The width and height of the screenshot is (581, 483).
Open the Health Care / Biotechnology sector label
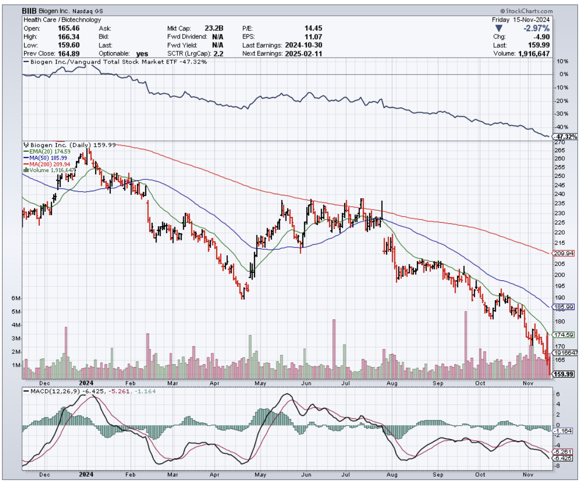[x=62, y=20]
